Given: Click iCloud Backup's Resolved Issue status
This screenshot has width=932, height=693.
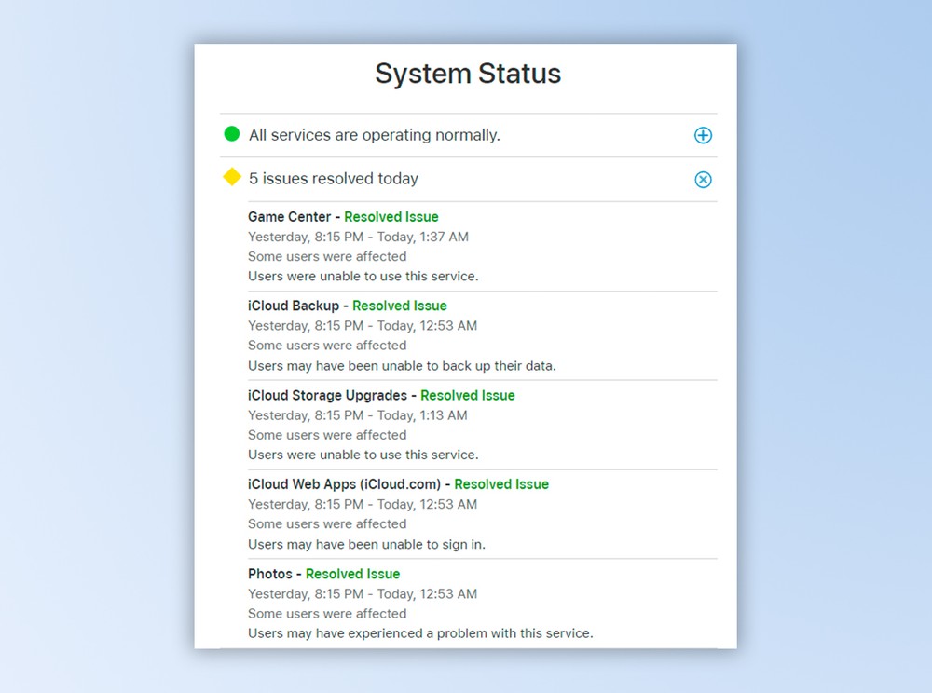Looking at the screenshot, I should click(399, 306).
